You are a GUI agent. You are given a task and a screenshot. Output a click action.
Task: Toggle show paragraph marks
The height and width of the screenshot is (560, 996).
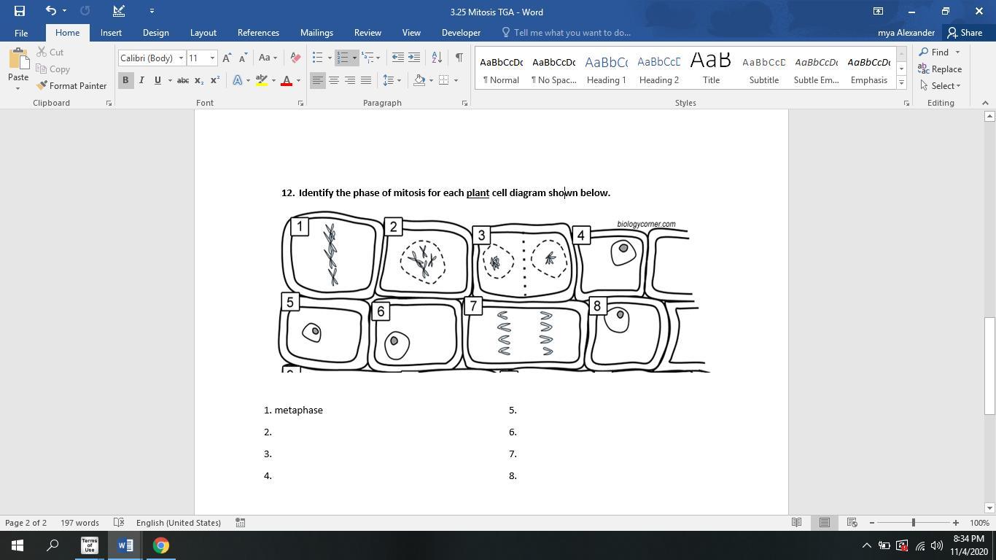coord(459,58)
